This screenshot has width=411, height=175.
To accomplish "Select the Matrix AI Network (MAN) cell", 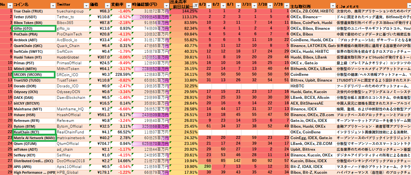I will click(x=33, y=138).
